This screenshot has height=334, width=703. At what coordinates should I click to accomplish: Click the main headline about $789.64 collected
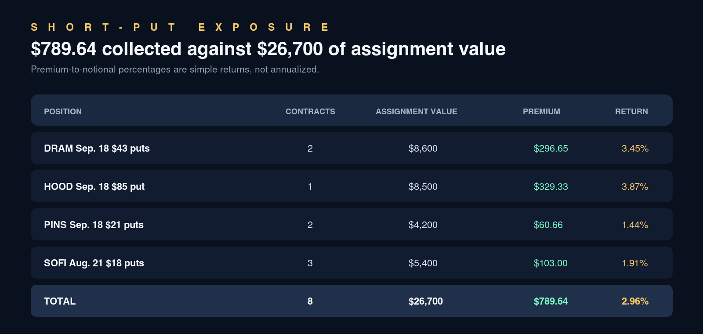pyautogui.click(x=268, y=49)
